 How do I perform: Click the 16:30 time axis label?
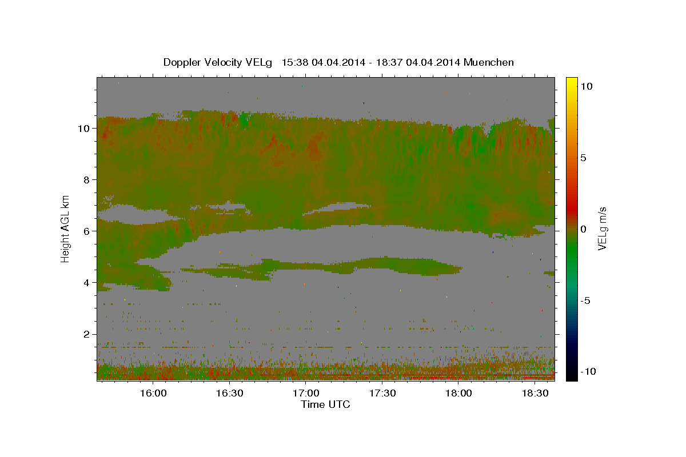[229, 393]
